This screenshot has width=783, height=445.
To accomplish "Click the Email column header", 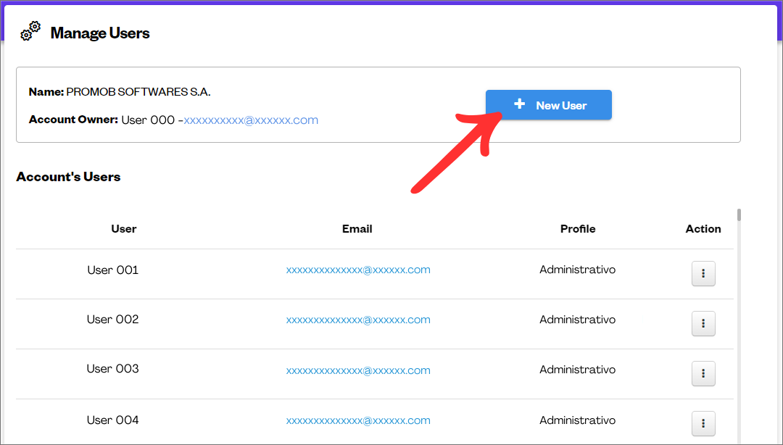I will tap(357, 229).
